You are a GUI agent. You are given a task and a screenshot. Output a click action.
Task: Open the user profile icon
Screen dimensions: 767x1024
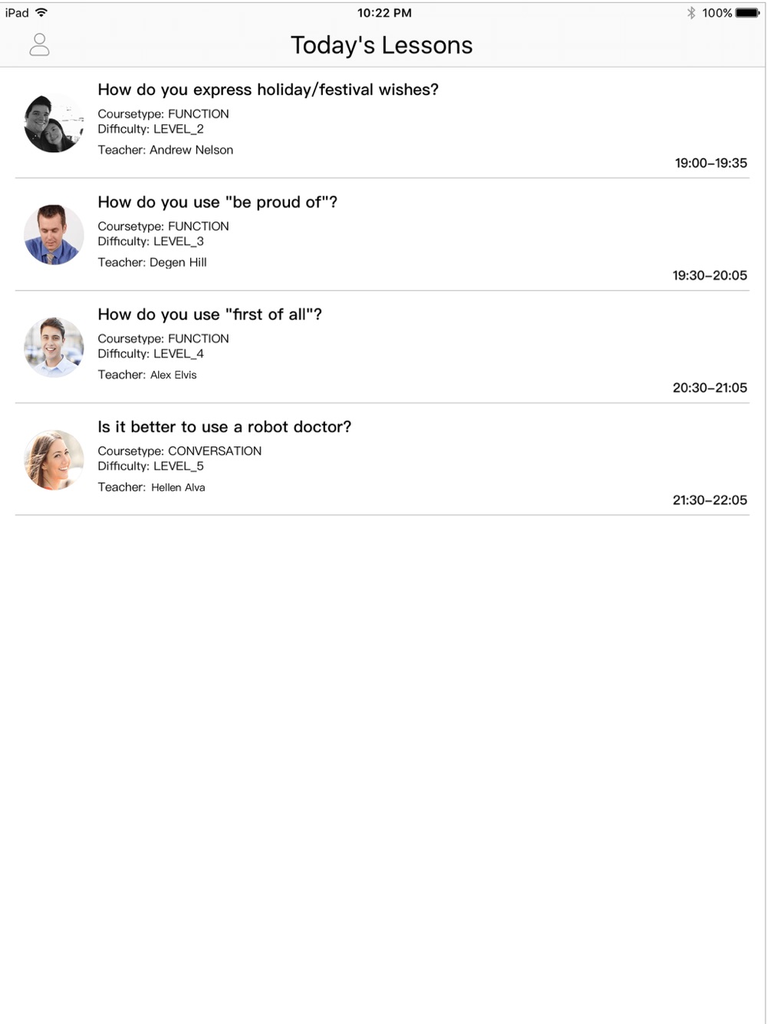(x=39, y=45)
